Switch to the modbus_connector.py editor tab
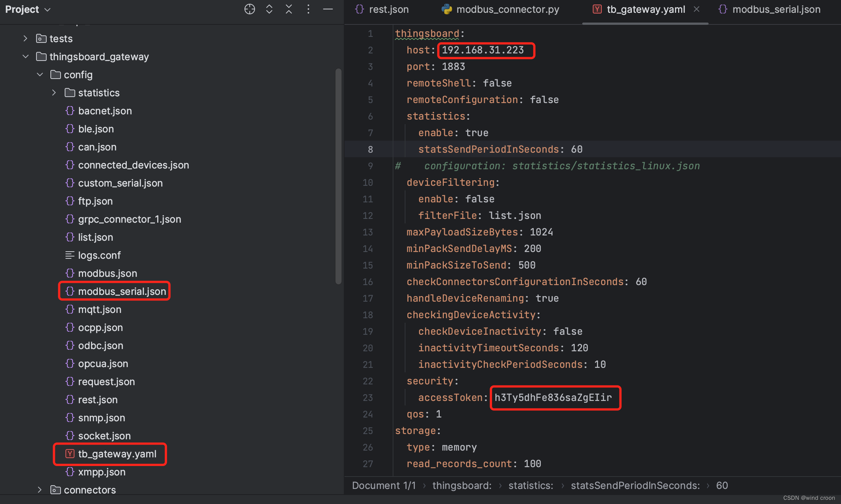Viewport: 841px width, 504px height. tap(501, 9)
